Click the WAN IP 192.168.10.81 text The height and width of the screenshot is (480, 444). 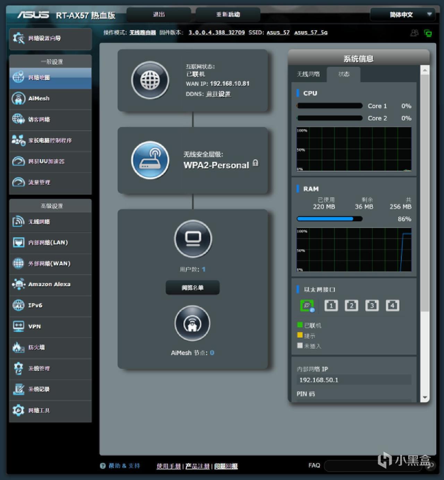pyautogui.click(x=230, y=84)
